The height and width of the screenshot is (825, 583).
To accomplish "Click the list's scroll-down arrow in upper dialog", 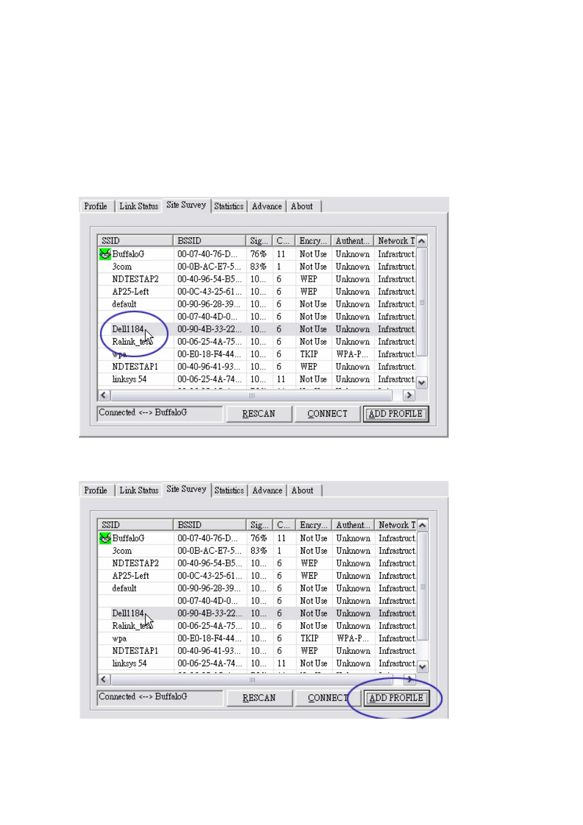I will (x=422, y=383).
